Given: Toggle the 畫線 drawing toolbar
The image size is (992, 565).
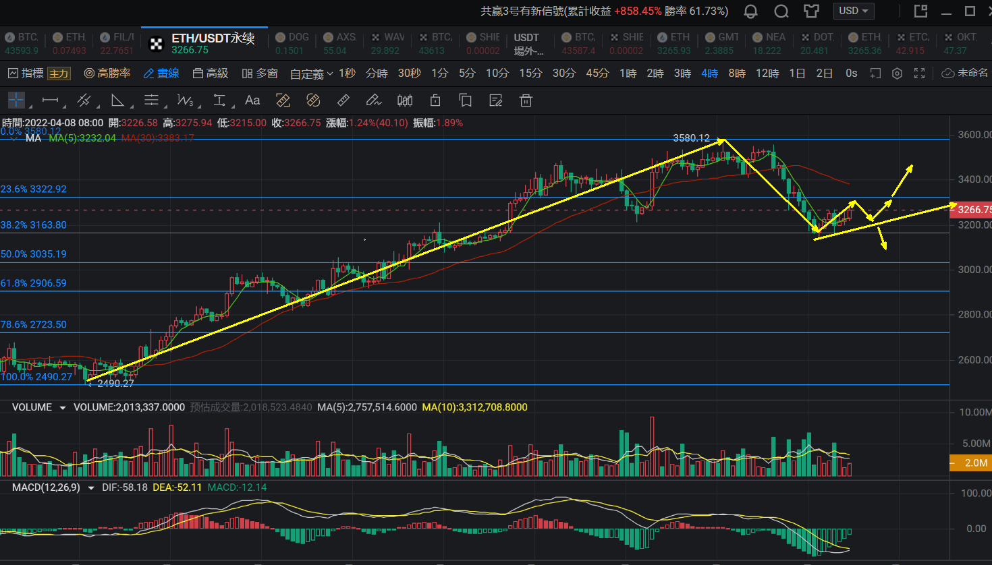Looking at the screenshot, I should click(161, 73).
